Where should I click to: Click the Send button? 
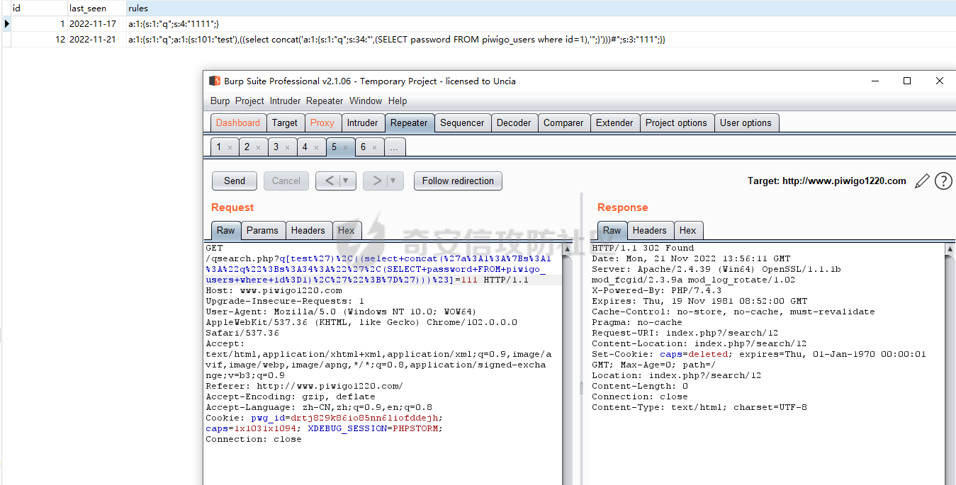pos(235,181)
